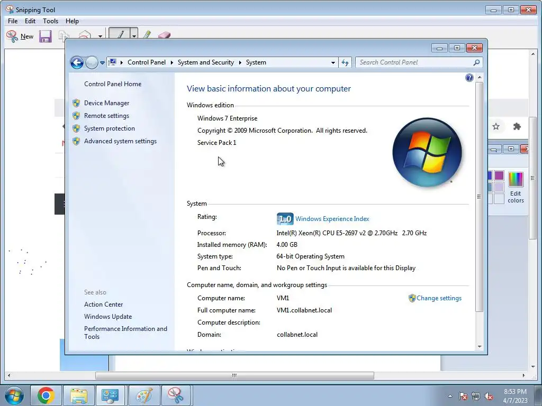Open the Edit menu

(x=30, y=21)
